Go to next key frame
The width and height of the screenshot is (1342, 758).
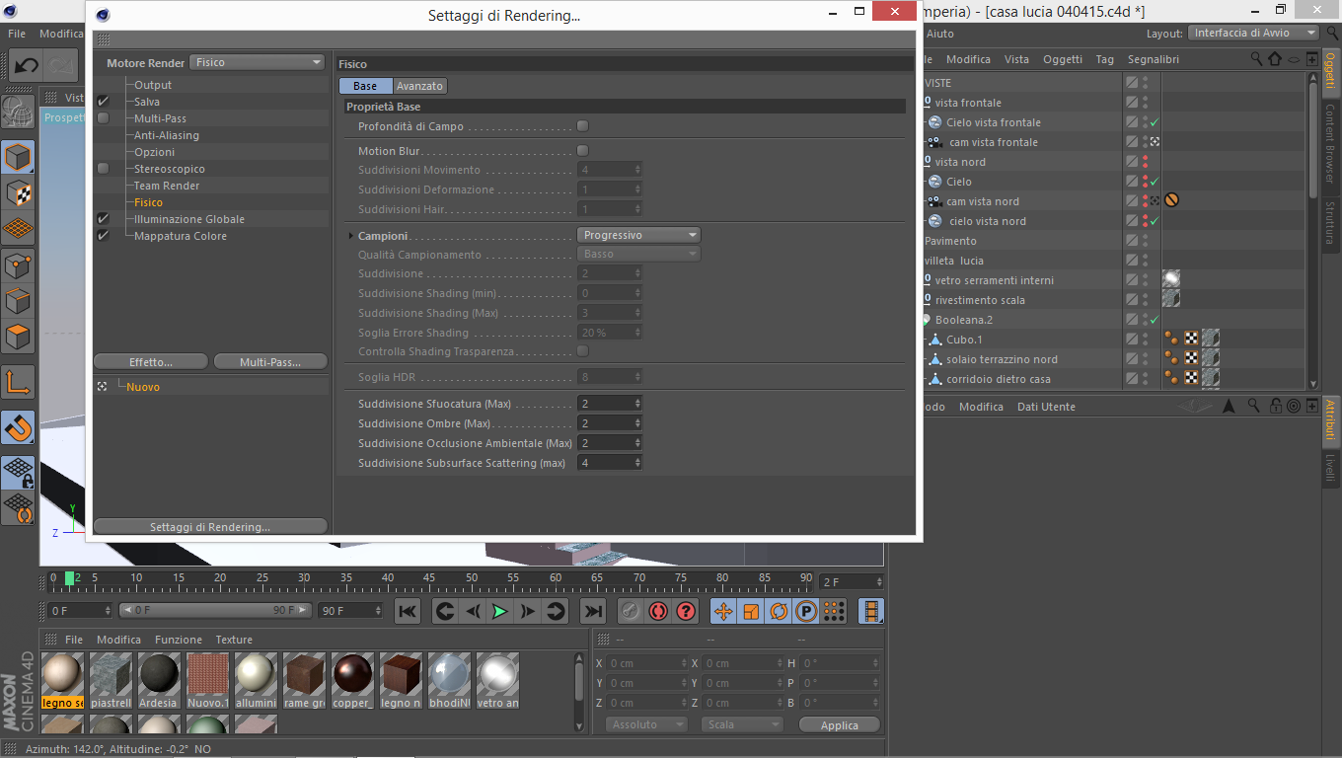click(x=556, y=611)
